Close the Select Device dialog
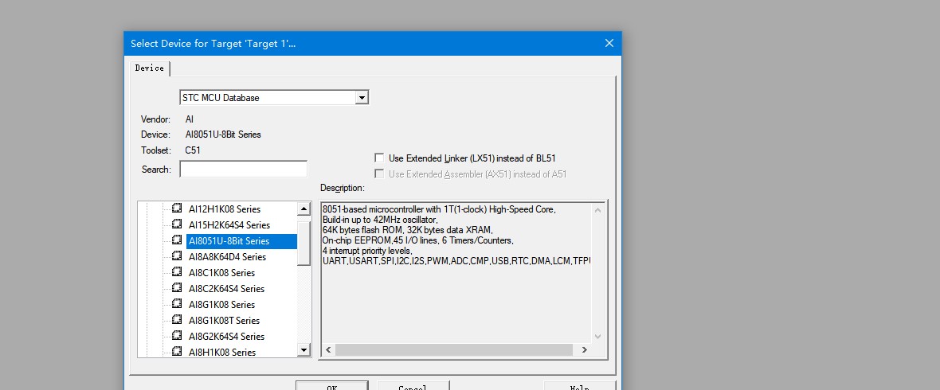This screenshot has width=940, height=390. [x=609, y=43]
